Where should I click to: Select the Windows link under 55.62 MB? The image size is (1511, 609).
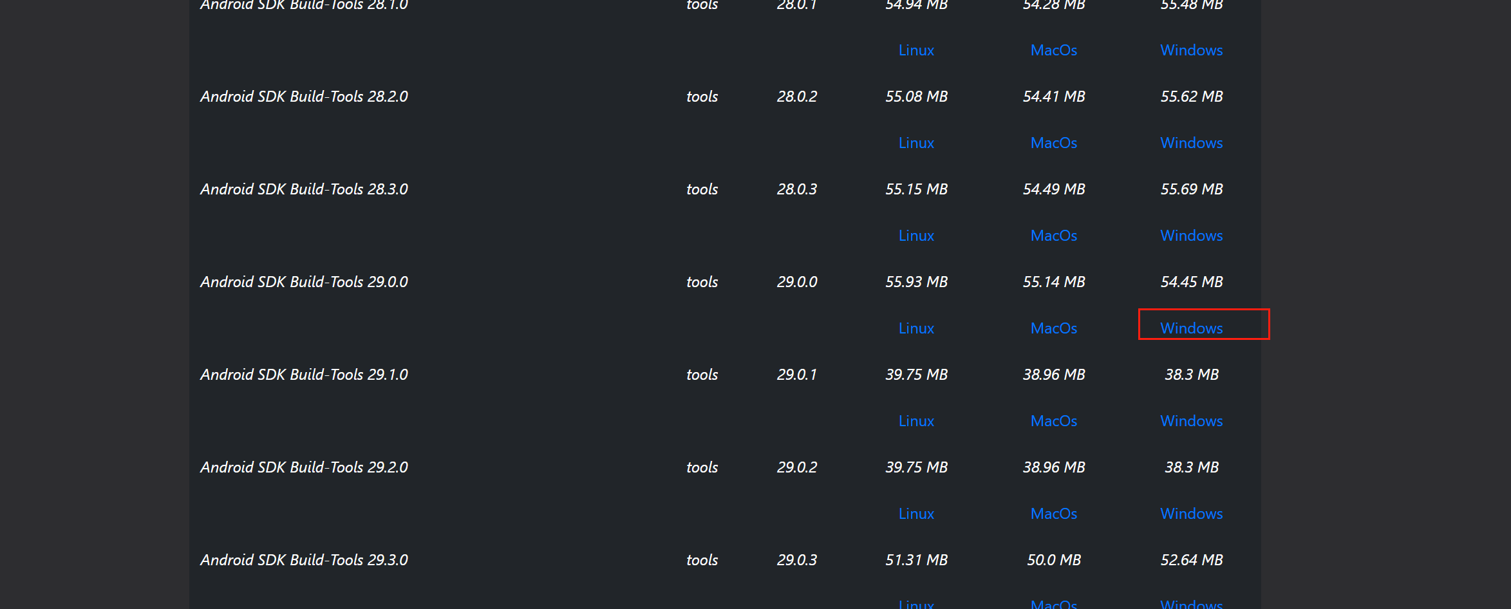[1191, 143]
